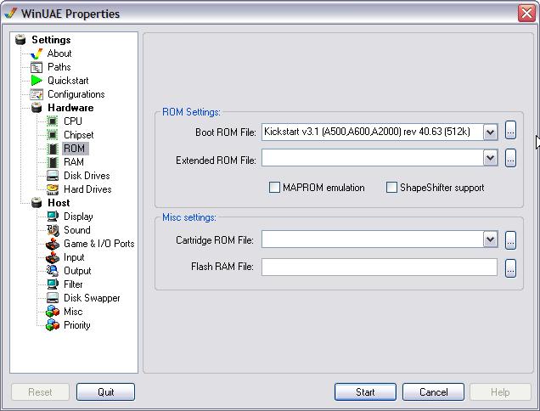
Task: Close the WinUAE Properties window
Action: click(x=526, y=14)
